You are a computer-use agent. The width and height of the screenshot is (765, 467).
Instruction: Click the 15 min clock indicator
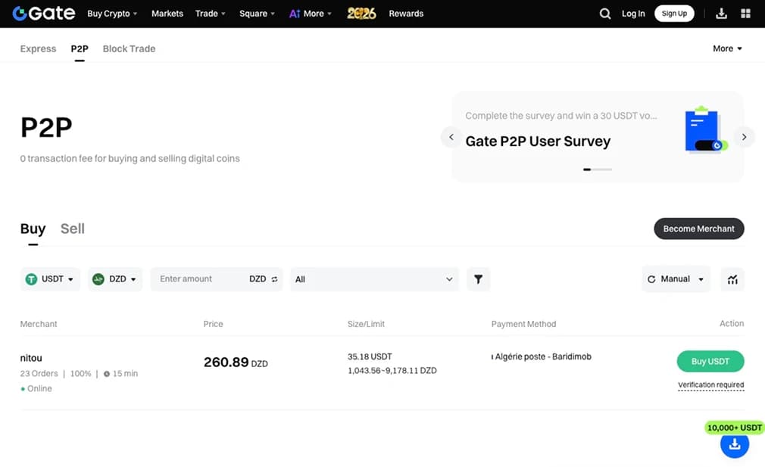click(x=120, y=373)
